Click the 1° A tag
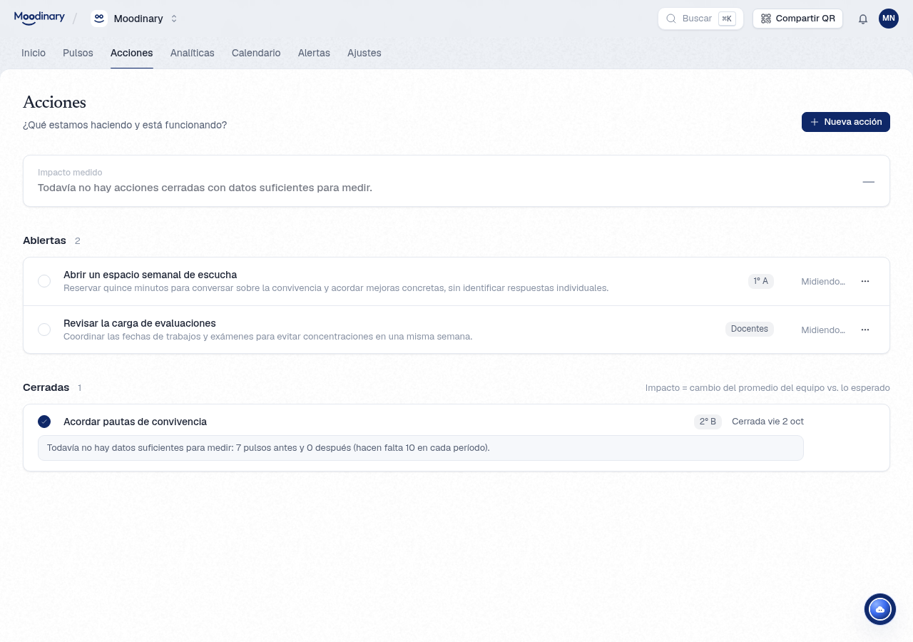The image size is (913, 642). click(x=761, y=281)
